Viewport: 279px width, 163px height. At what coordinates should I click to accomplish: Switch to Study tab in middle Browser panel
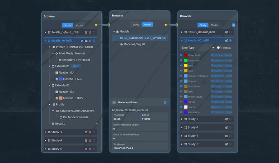pyautogui.click(x=136, y=25)
